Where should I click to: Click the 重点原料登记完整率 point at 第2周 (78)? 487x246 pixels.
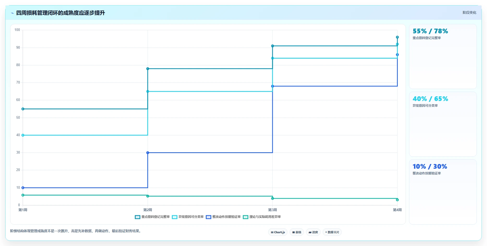tap(148, 69)
